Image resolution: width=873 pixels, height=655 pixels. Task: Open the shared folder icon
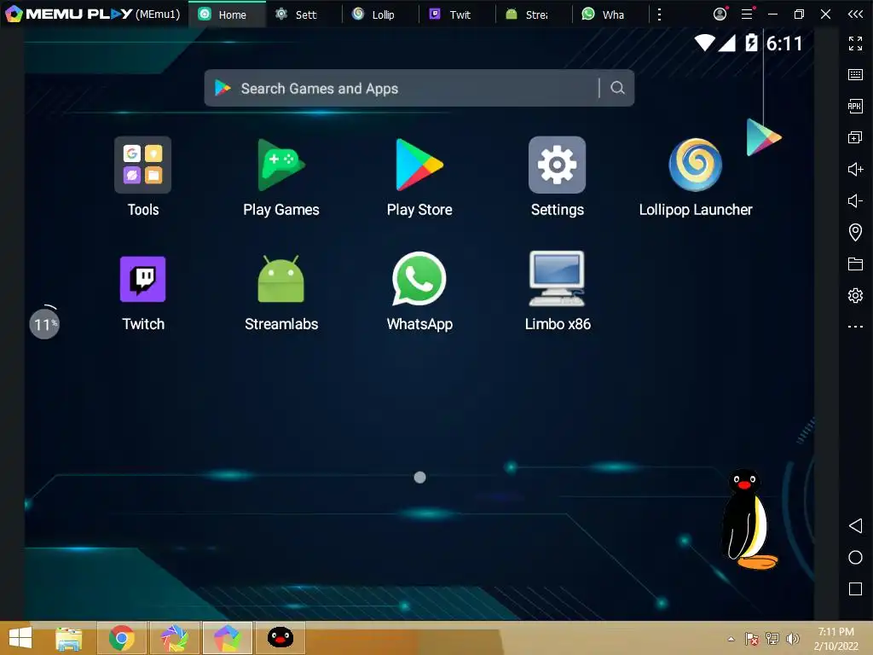pyautogui.click(x=855, y=264)
